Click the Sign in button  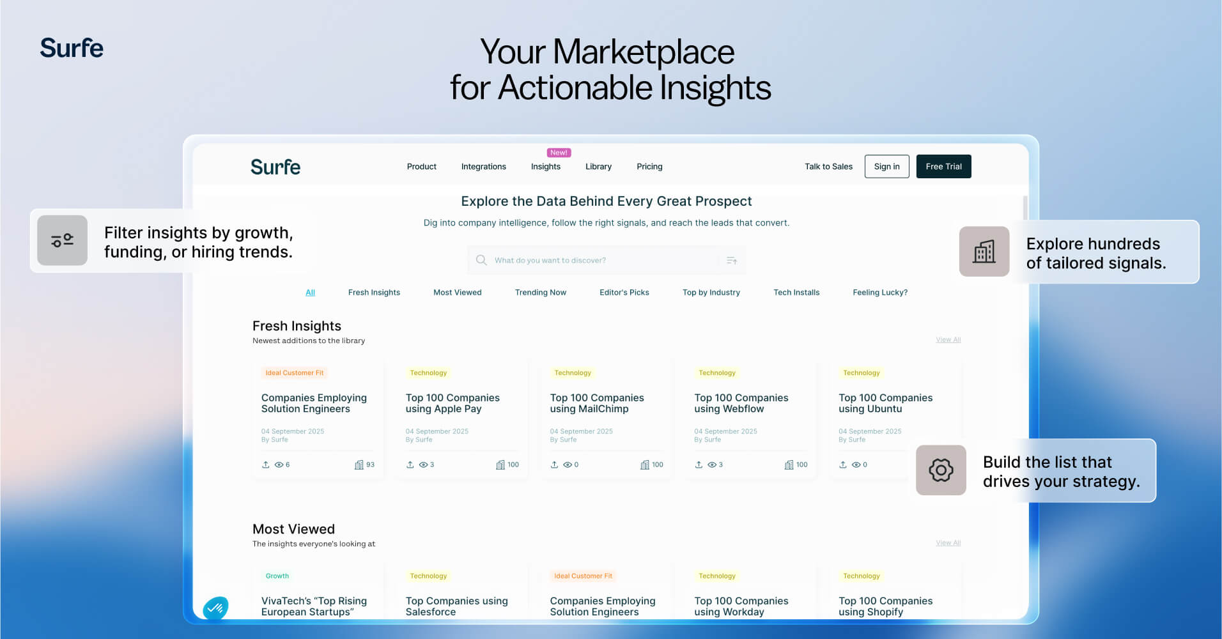point(887,167)
